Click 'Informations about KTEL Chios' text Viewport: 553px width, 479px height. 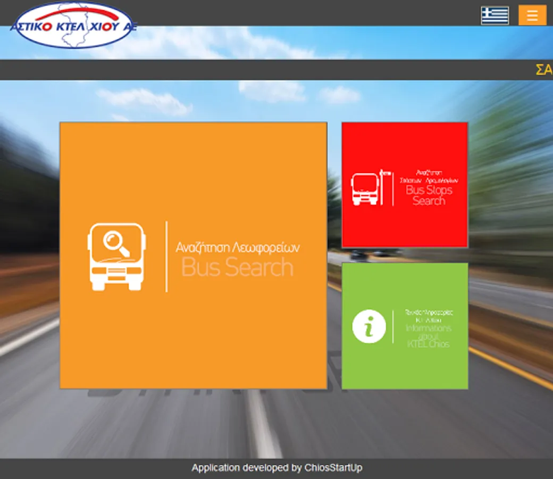(x=429, y=336)
